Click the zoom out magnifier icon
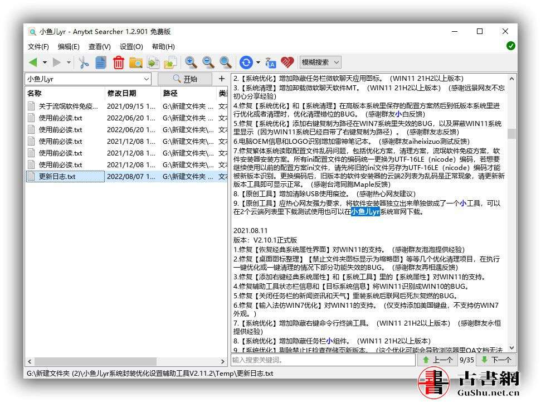Viewport: 541px width, 402px height. [208, 62]
